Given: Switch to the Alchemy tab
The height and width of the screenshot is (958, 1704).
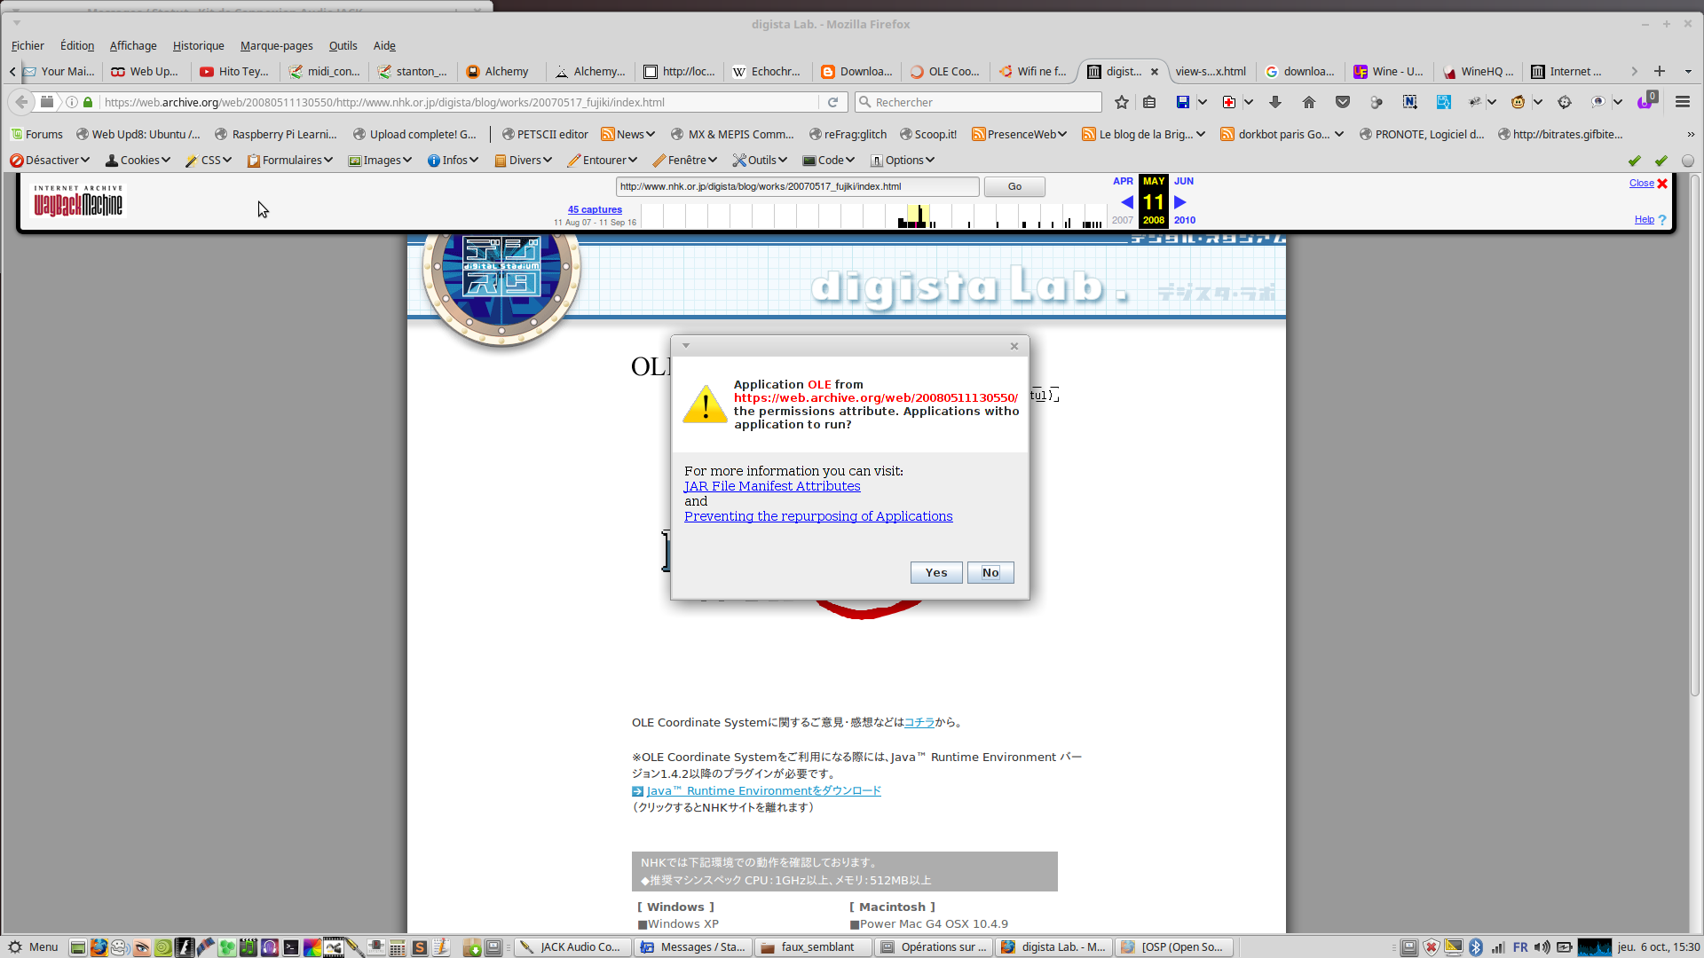Looking at the screenshot, I should click(x=506, y=71).
